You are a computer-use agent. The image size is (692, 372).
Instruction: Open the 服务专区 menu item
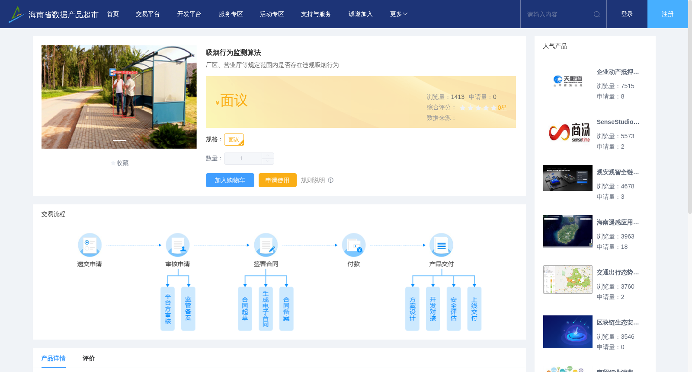pos(231,14)
